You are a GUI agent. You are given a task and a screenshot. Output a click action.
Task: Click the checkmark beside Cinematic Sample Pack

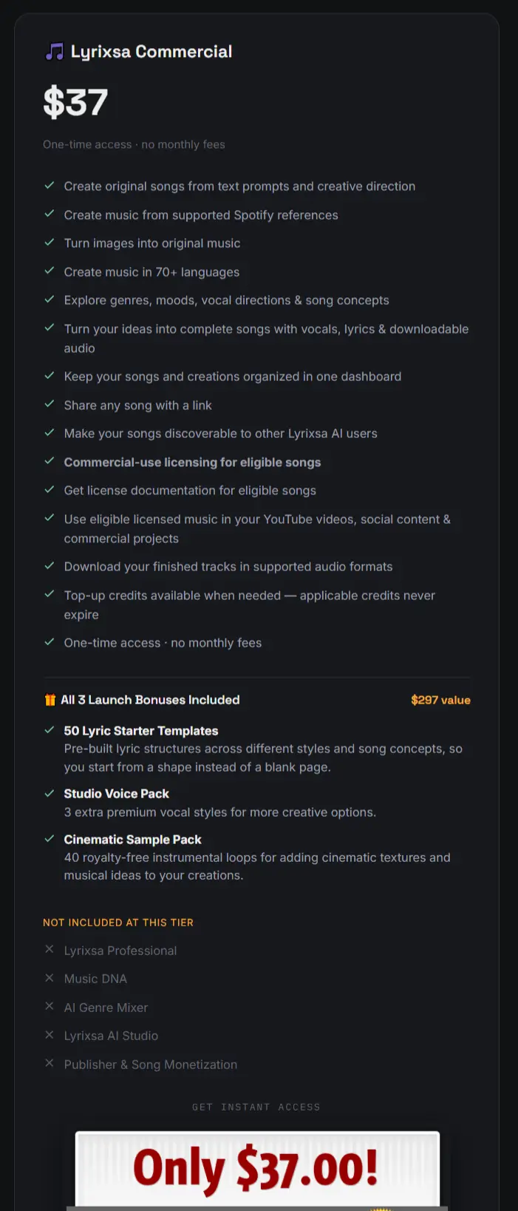(50, 839)
